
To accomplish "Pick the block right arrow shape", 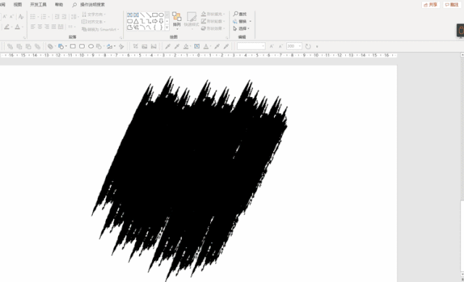I will 154,21.
